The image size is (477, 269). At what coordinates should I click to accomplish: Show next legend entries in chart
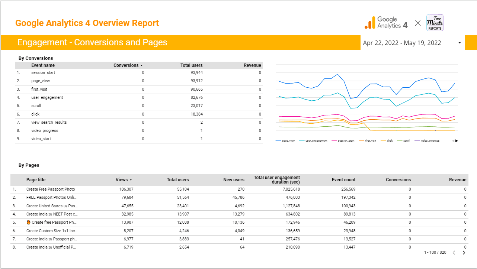click(457, 141)
